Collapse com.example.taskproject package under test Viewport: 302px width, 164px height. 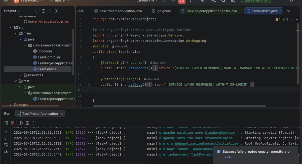[25, 93]
